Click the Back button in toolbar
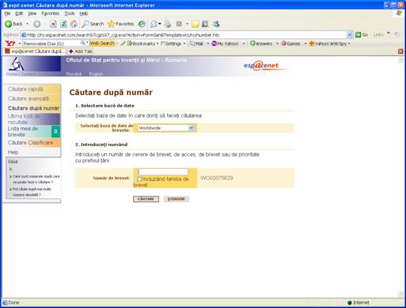This screenshot has width=406, height=308. pos(13,24)
